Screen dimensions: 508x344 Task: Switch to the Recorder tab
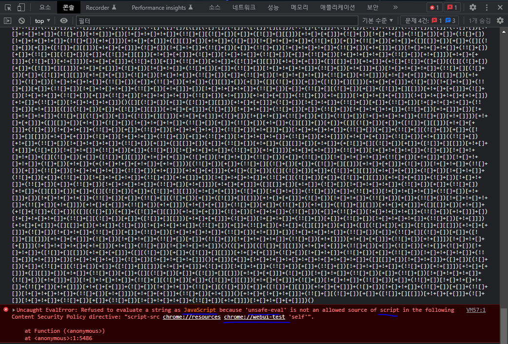pyautogui.click(x=101, y=7)
